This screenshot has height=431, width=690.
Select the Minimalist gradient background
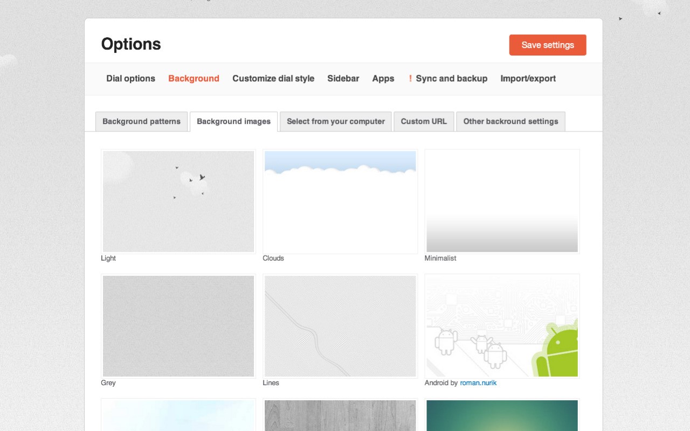(x=502, y=201)
